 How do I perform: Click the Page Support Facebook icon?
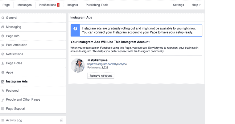pyautogui.click(x=3, y=109)
